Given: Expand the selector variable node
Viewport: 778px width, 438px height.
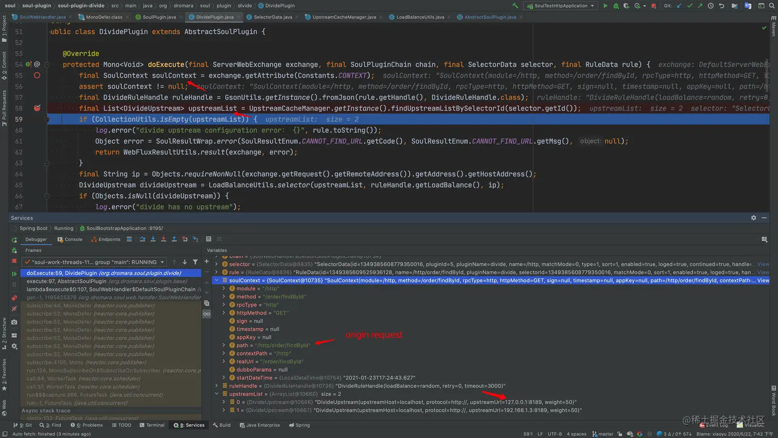Looking at the screenshot, I should pyautogui.click(x=217, y=265).
